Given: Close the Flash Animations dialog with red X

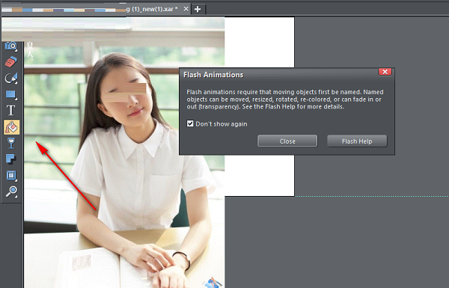Looking at the screenshot, I should tap(385, 72).
